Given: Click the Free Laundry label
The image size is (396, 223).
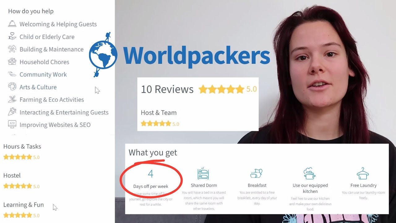Looking at the screenshot, I should [364, 185].
